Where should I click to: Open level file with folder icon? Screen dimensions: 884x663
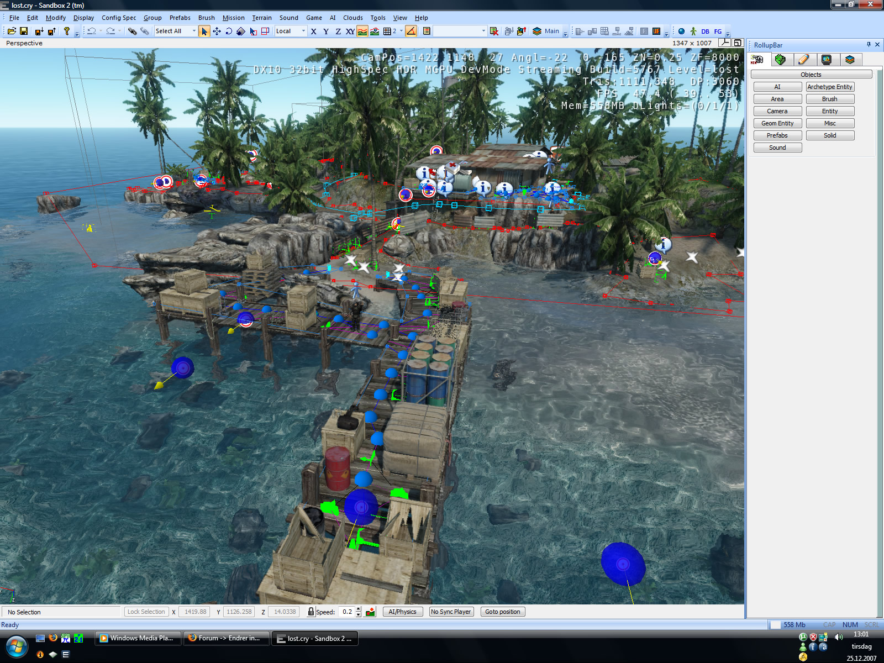click(12, 31)
